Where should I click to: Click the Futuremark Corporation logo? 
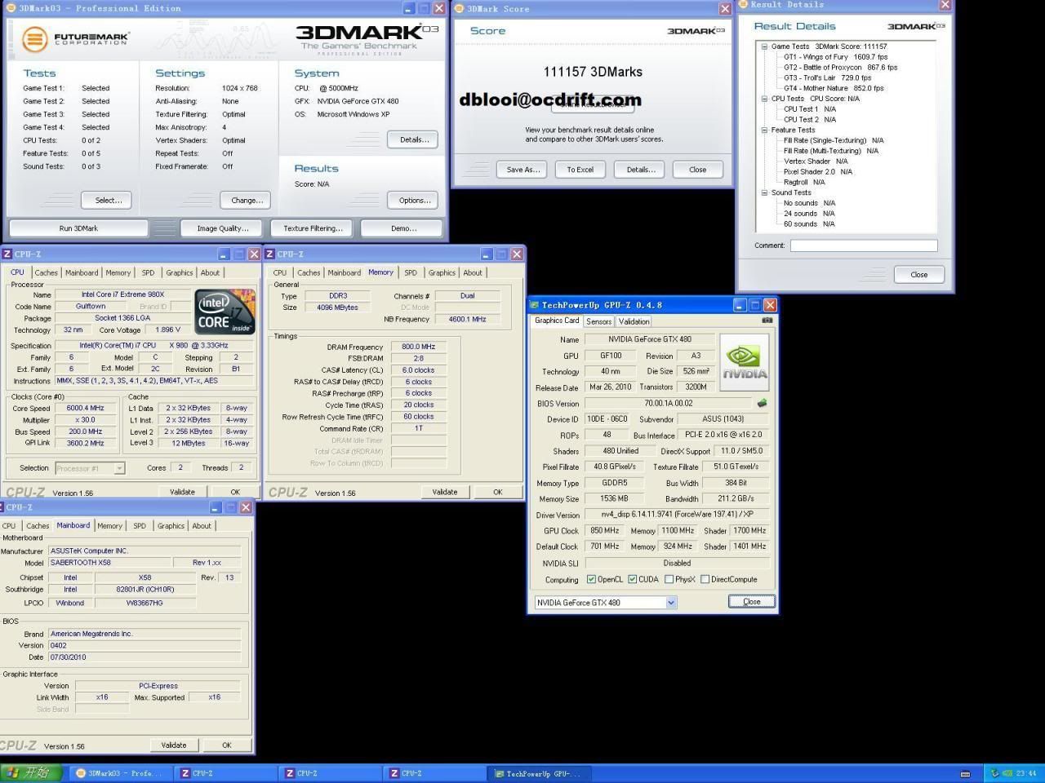tap(75, 38)
